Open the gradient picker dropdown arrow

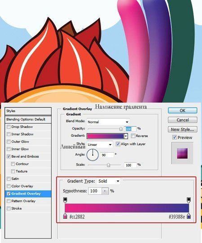coord(126,136)
